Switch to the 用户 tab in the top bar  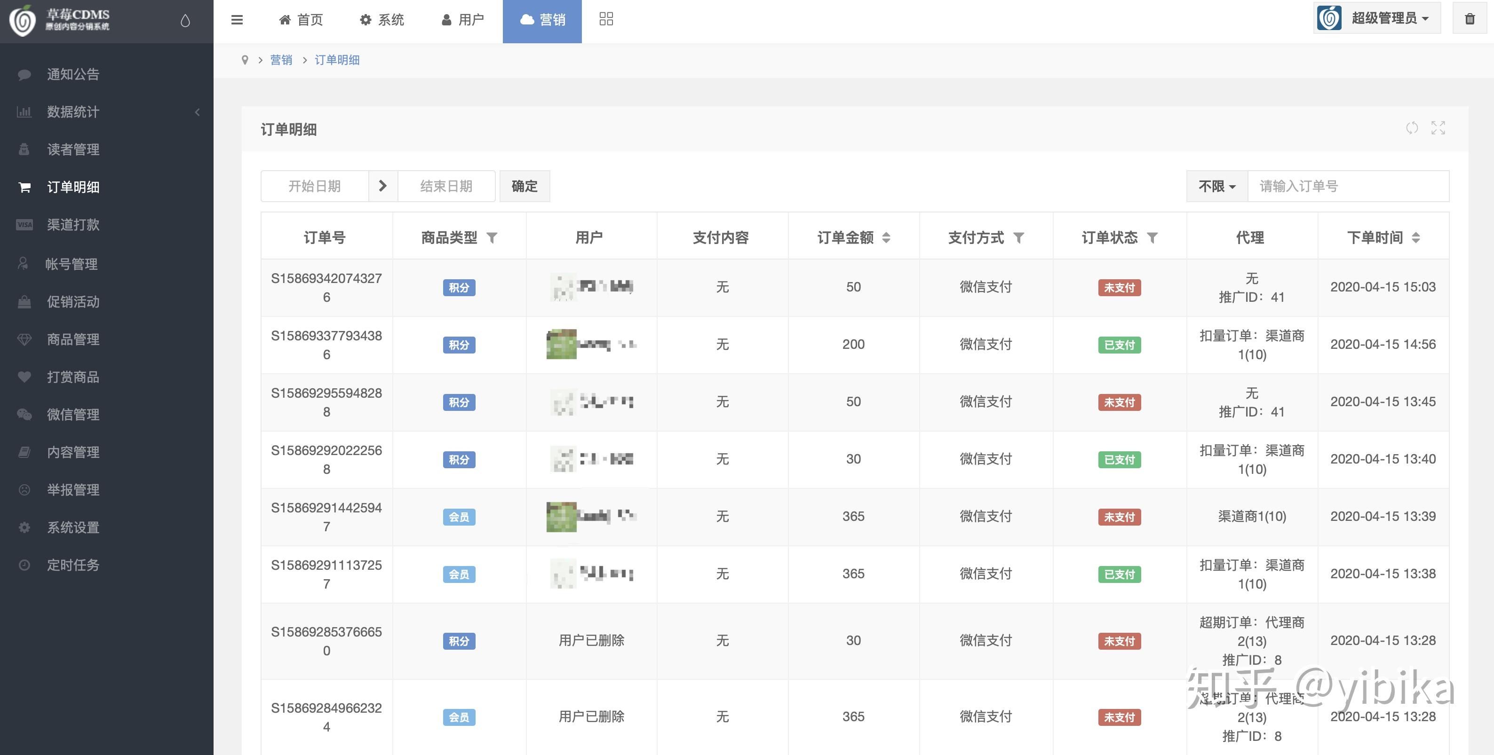pyautogui.click(x=462, y=19)
